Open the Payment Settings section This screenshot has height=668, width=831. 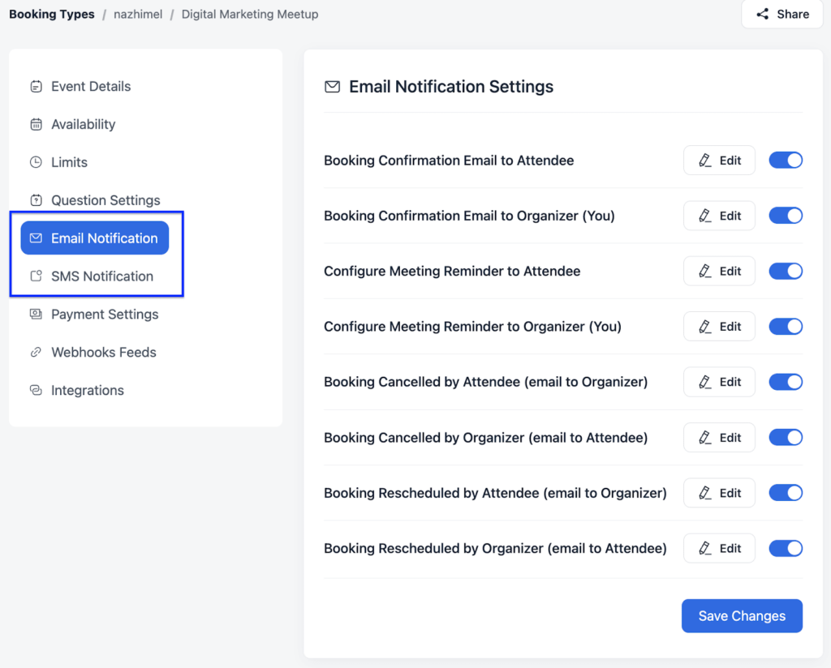(x=104, y=315)
